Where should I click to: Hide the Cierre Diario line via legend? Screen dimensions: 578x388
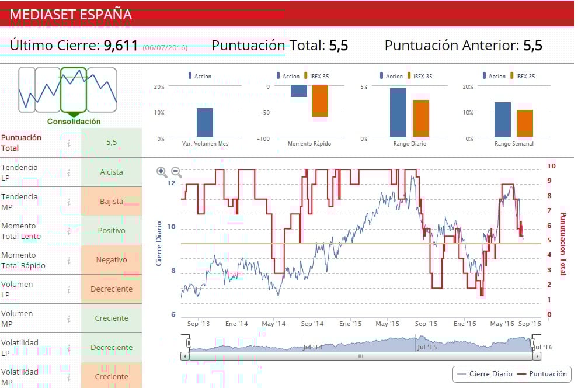coord(485,374)
